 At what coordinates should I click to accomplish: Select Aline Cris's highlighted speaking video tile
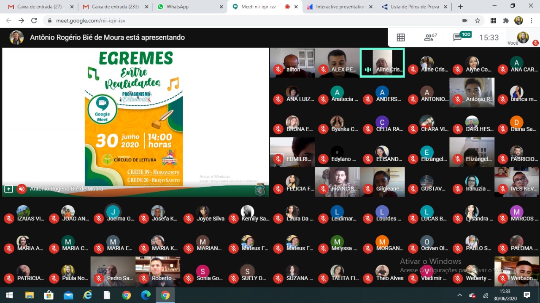[382, 62]
